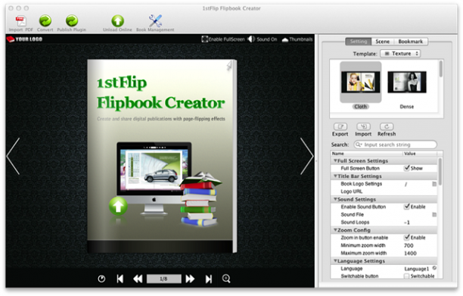Click the Publish Plugin icon
463x296 pixels.
(71, 20)
